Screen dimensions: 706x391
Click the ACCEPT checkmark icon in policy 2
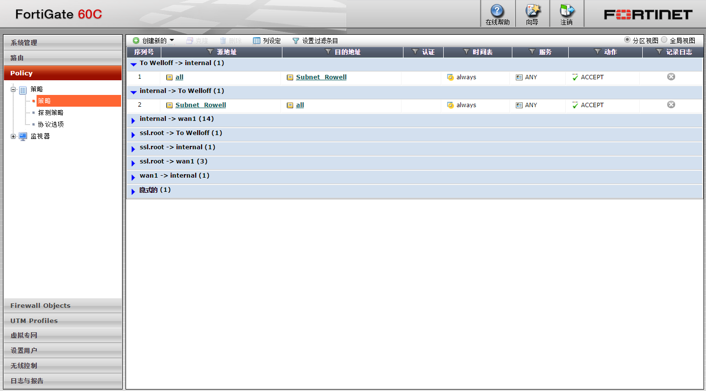(x=575, y=105)
